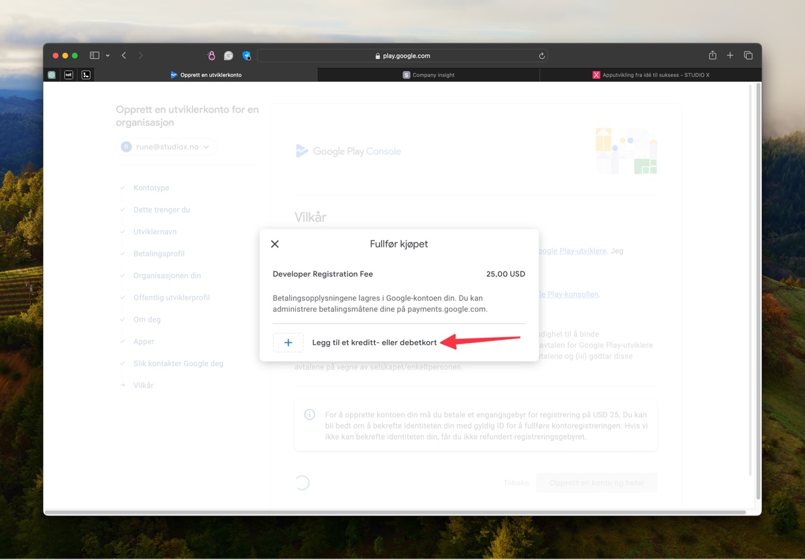Open the second pinned tab
805x559 pixels.
click(x=68, y=75)
